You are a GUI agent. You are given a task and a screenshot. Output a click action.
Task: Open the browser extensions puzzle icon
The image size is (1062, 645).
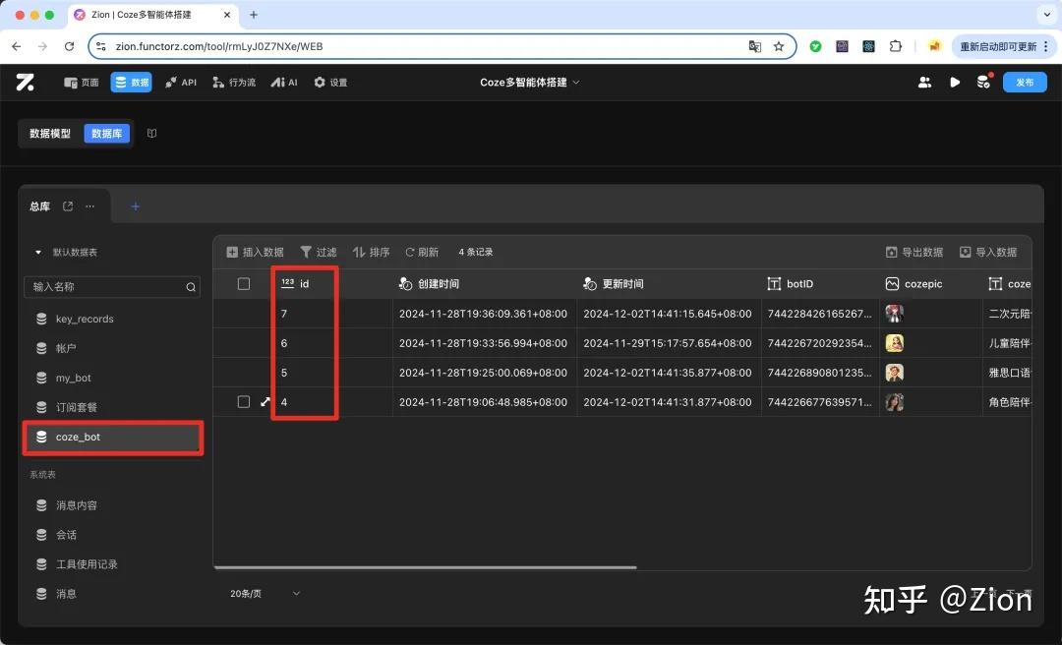point(896,46)
